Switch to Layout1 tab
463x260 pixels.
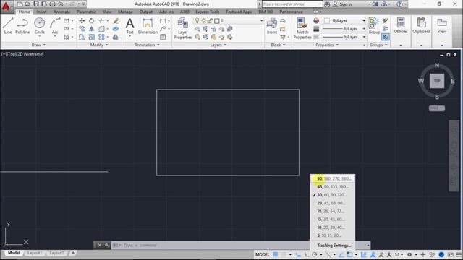click(x=34, y=253)
